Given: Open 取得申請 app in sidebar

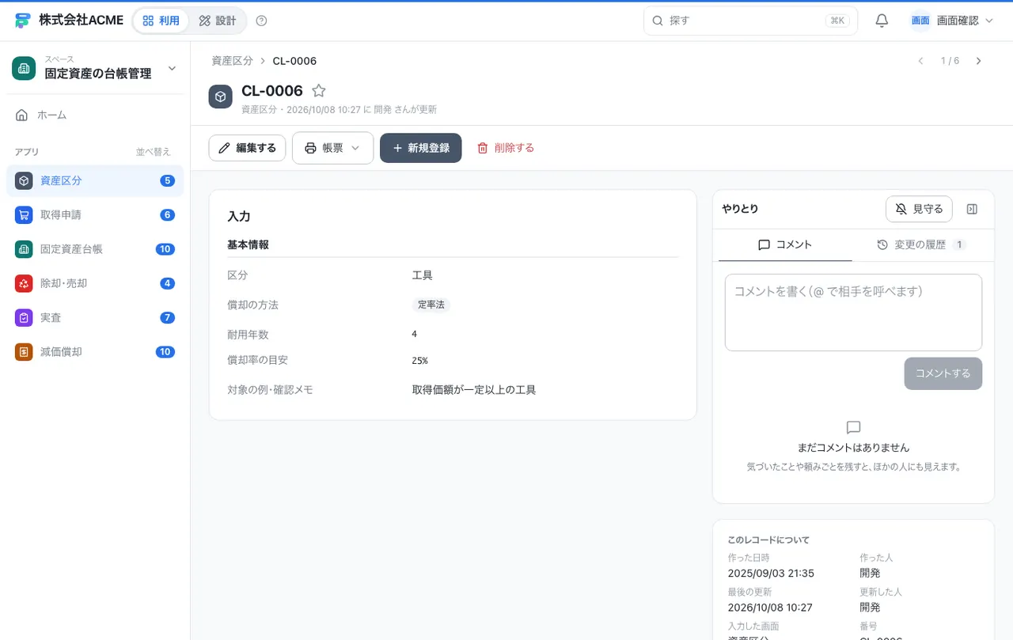Looking at the screenshot, I should 95,214.
